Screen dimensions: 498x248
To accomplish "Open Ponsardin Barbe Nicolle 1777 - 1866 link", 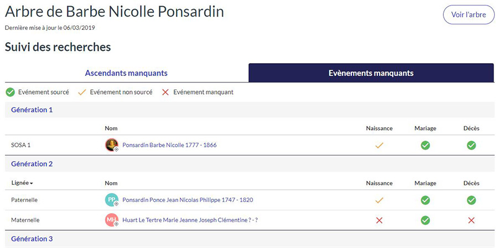I will 169,146.
